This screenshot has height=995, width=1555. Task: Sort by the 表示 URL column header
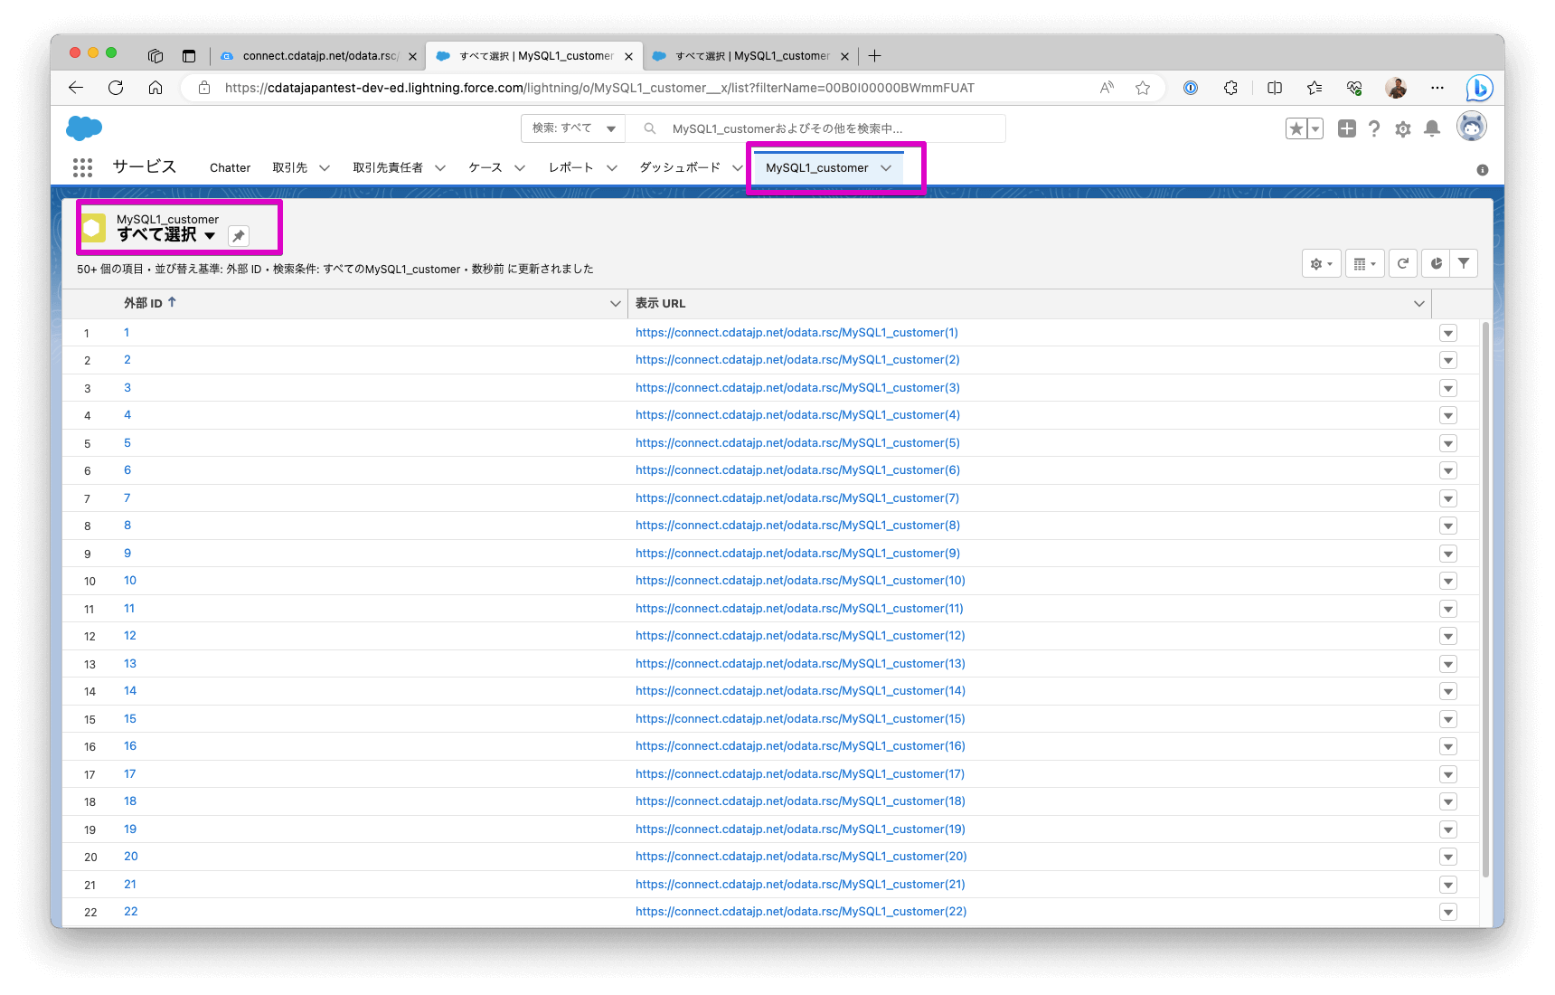coord(660,303)
